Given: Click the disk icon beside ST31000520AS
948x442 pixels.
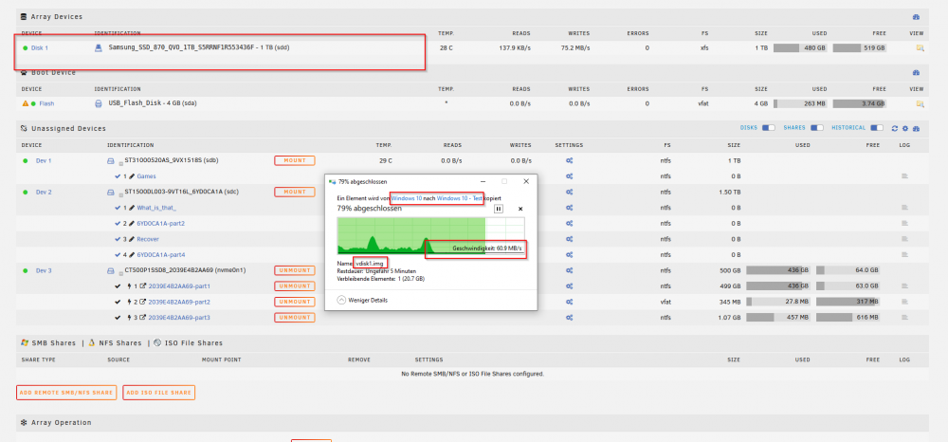Looking at the screenshot, I should [111, 161].
